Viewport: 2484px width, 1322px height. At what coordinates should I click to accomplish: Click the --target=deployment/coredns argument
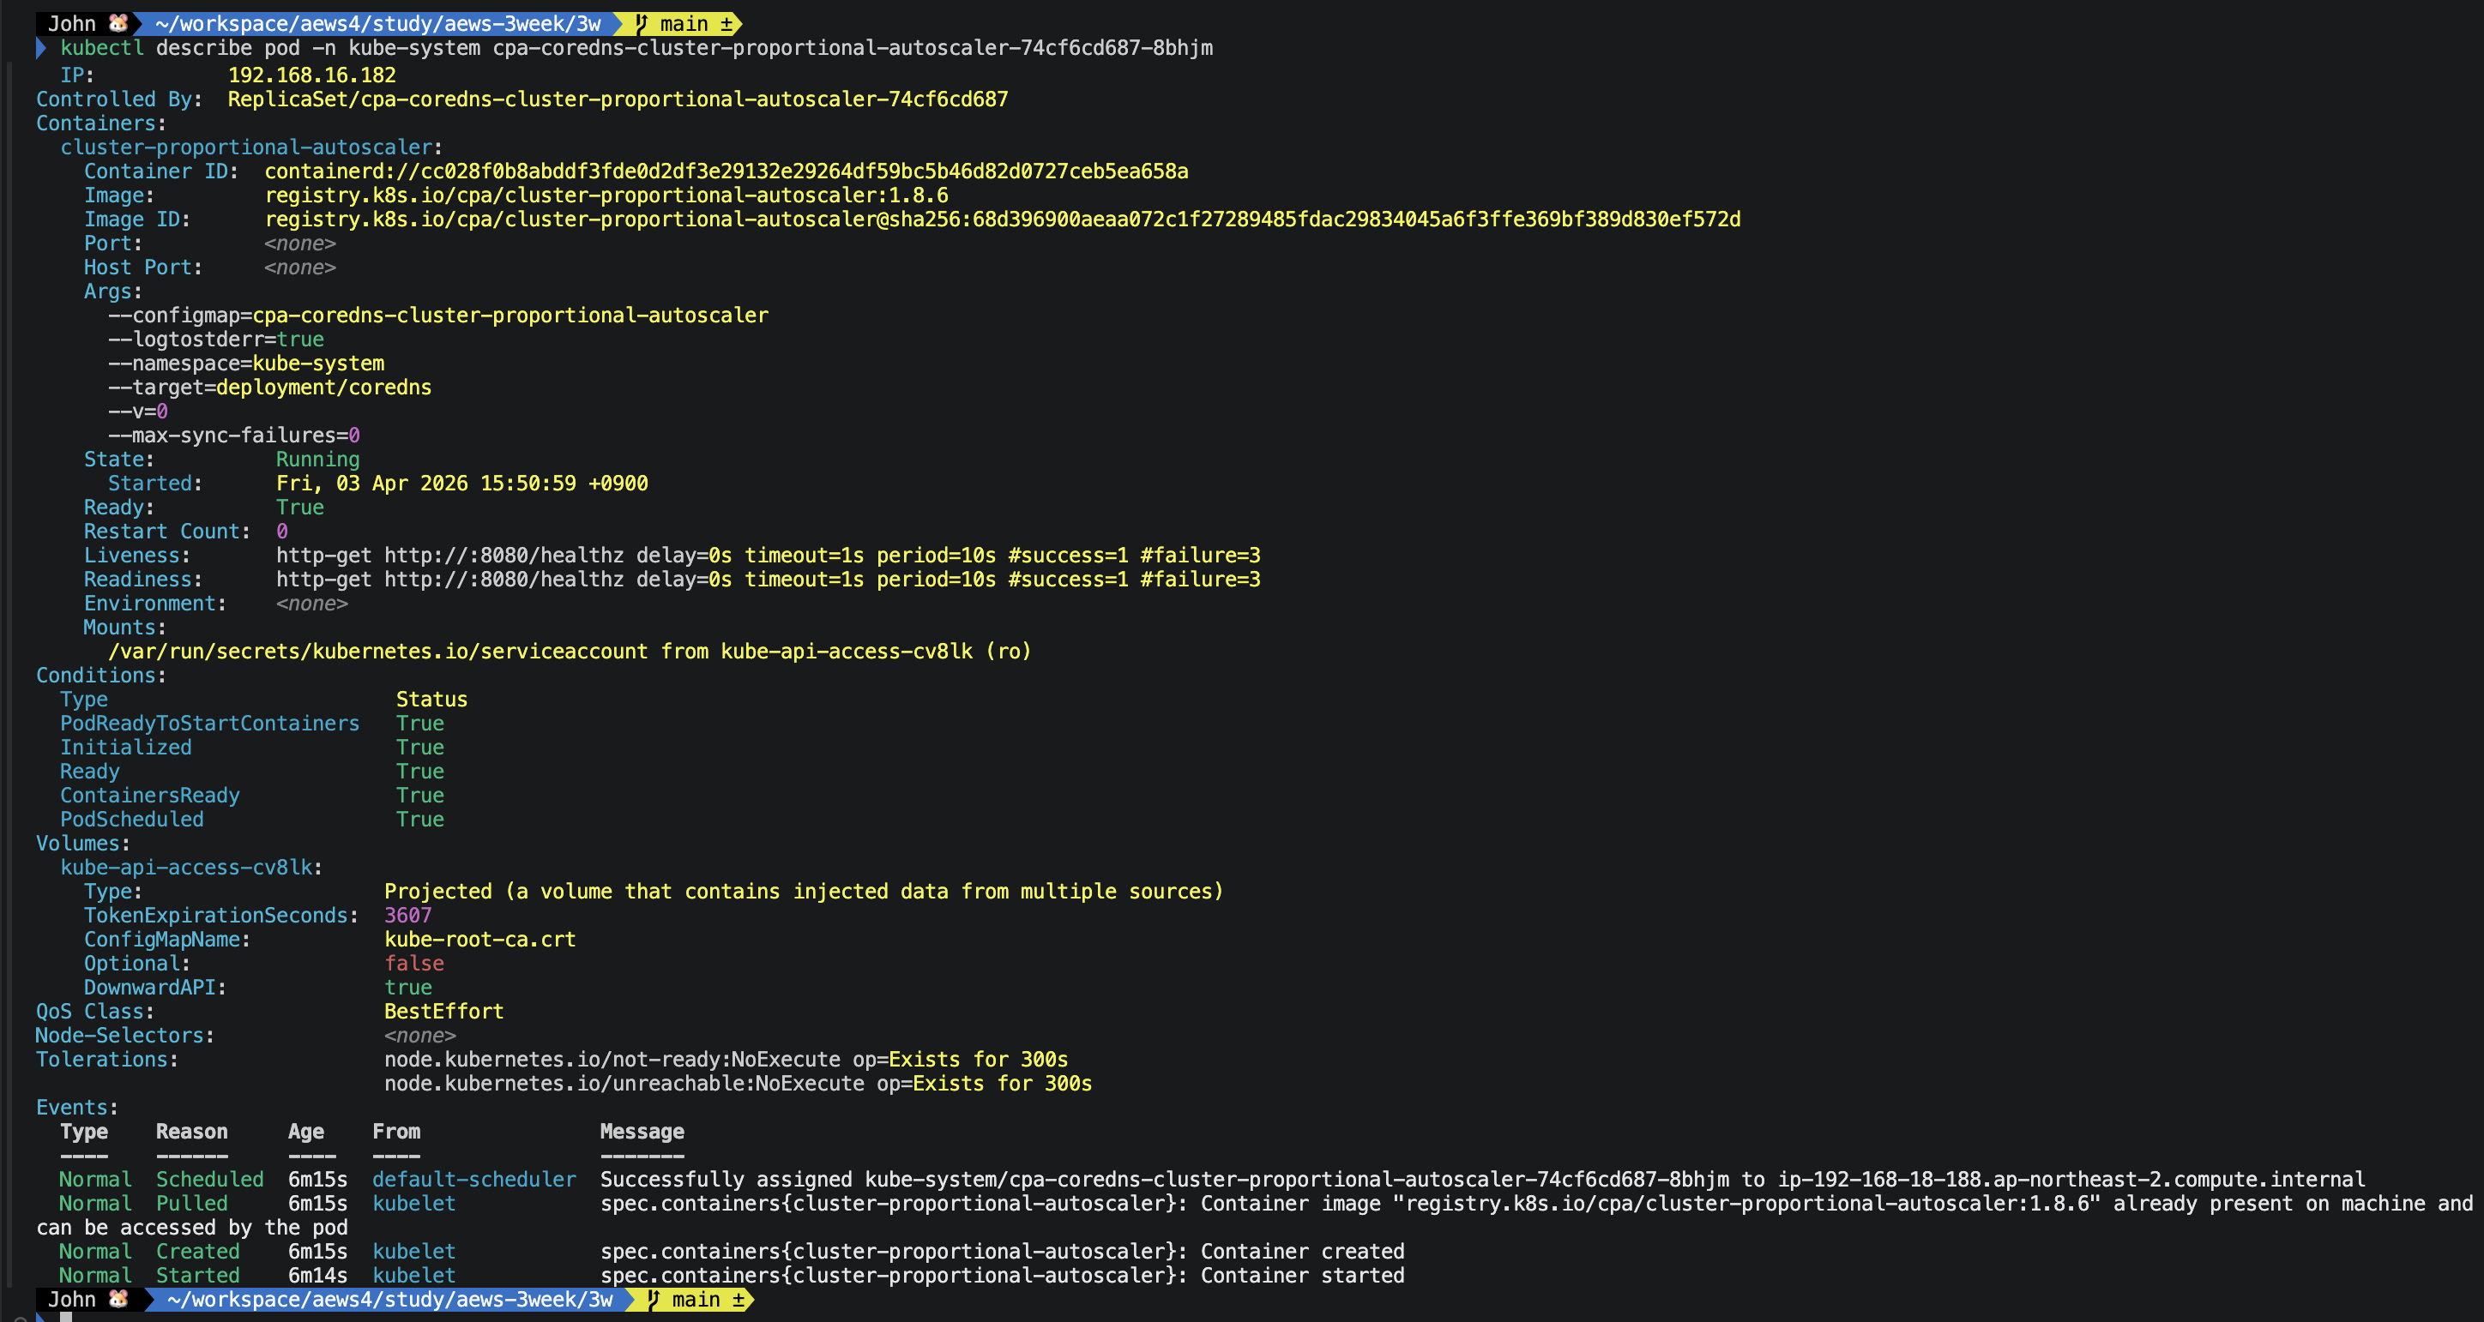coord(270,388)
